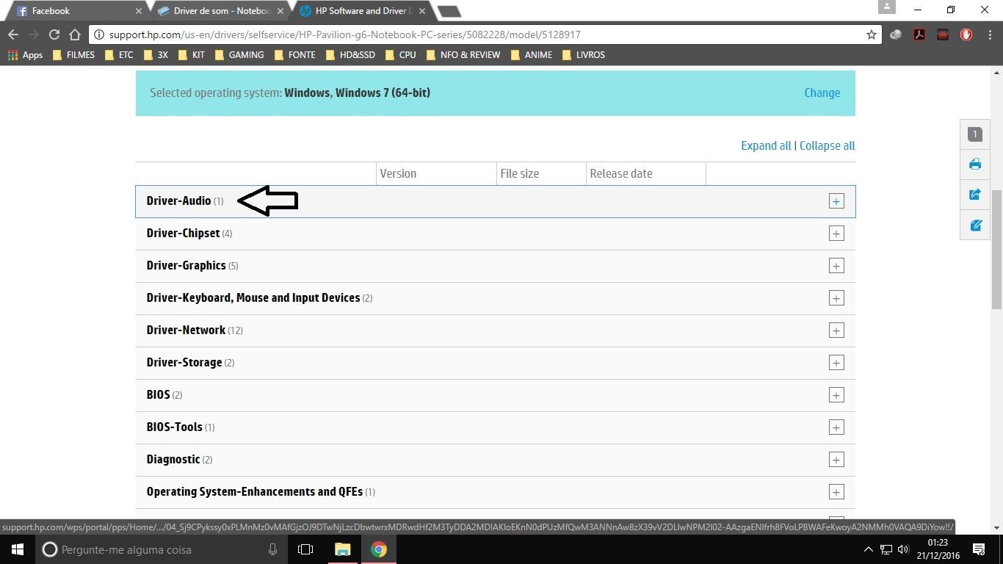The width and height of the screenshot is (1003, 564).
Task: Click the volume speaker tray icon
Action: click(903, 549)
